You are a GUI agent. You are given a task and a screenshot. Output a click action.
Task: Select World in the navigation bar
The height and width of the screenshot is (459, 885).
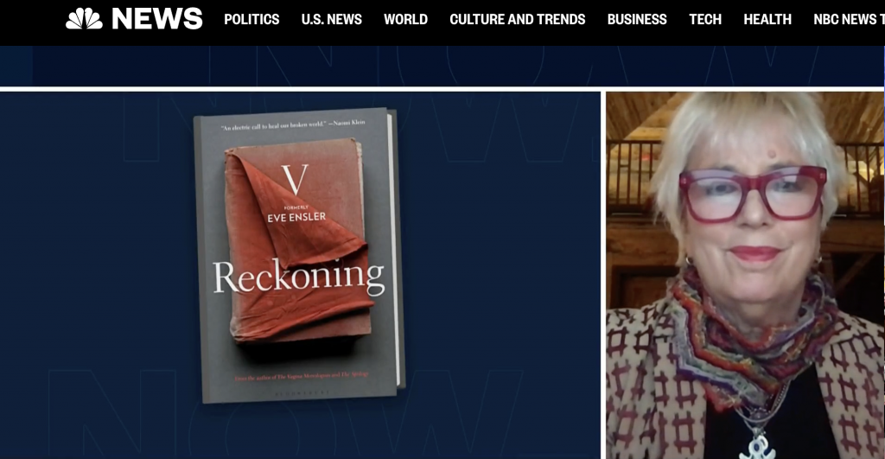[406, 19]
